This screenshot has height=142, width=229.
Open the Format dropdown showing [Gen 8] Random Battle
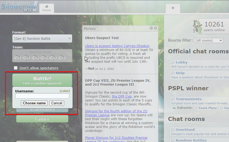pos(42,38)
